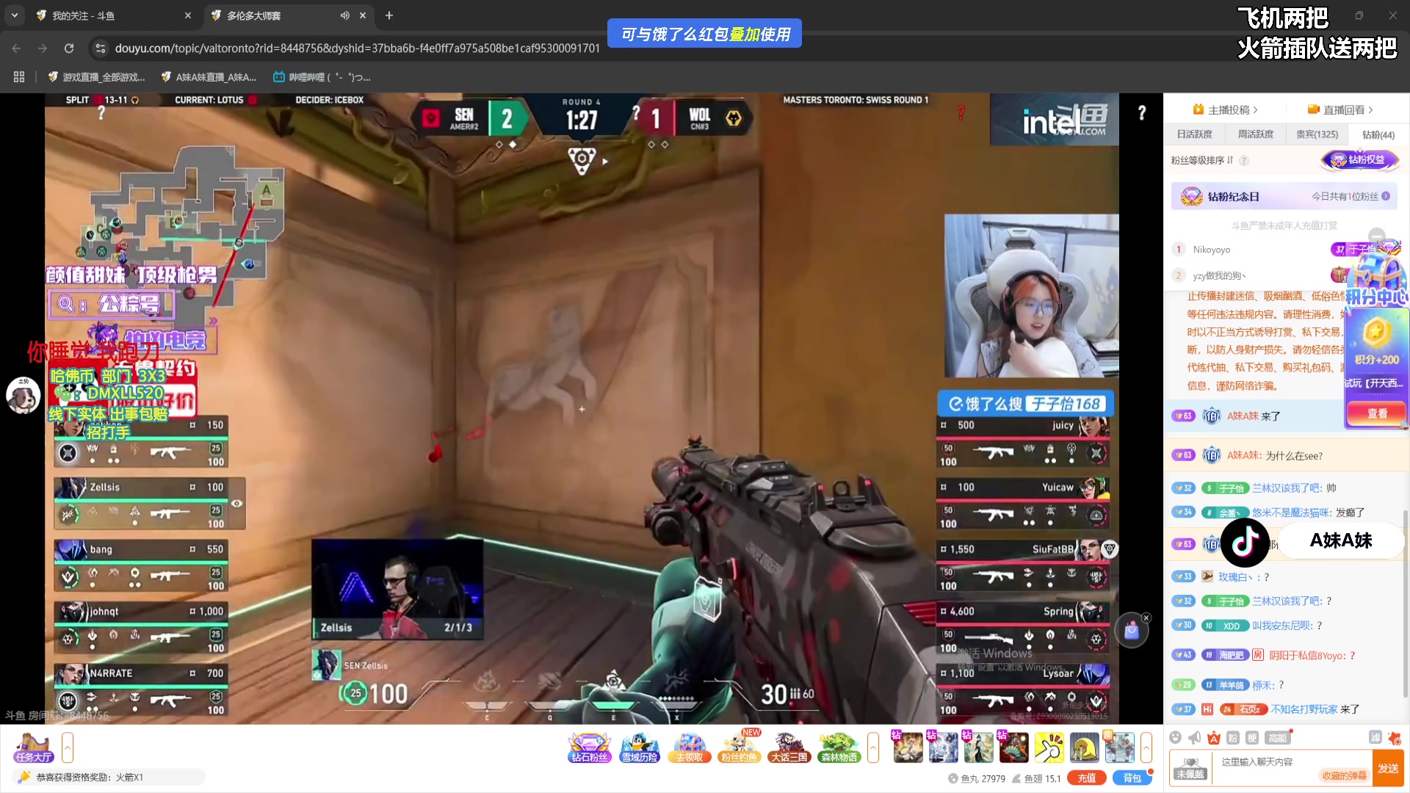Click the chat panel vertical scrollbar
1410x793 pixels.
(1406, 602)
